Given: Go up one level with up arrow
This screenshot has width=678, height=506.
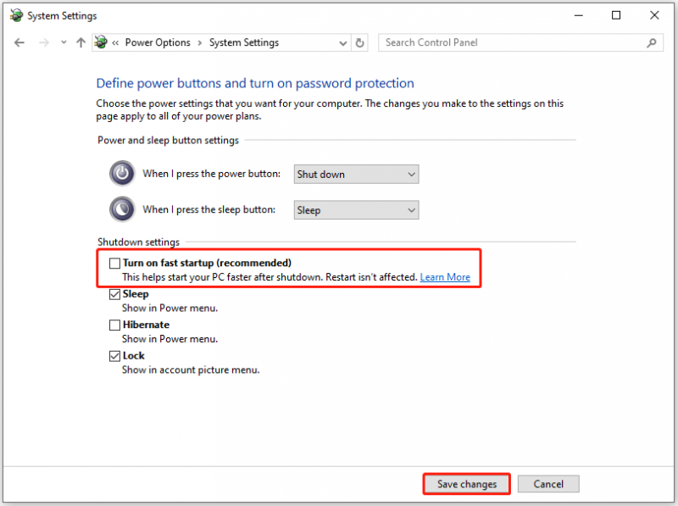Looking at the screenshot, I should point(81,43).
